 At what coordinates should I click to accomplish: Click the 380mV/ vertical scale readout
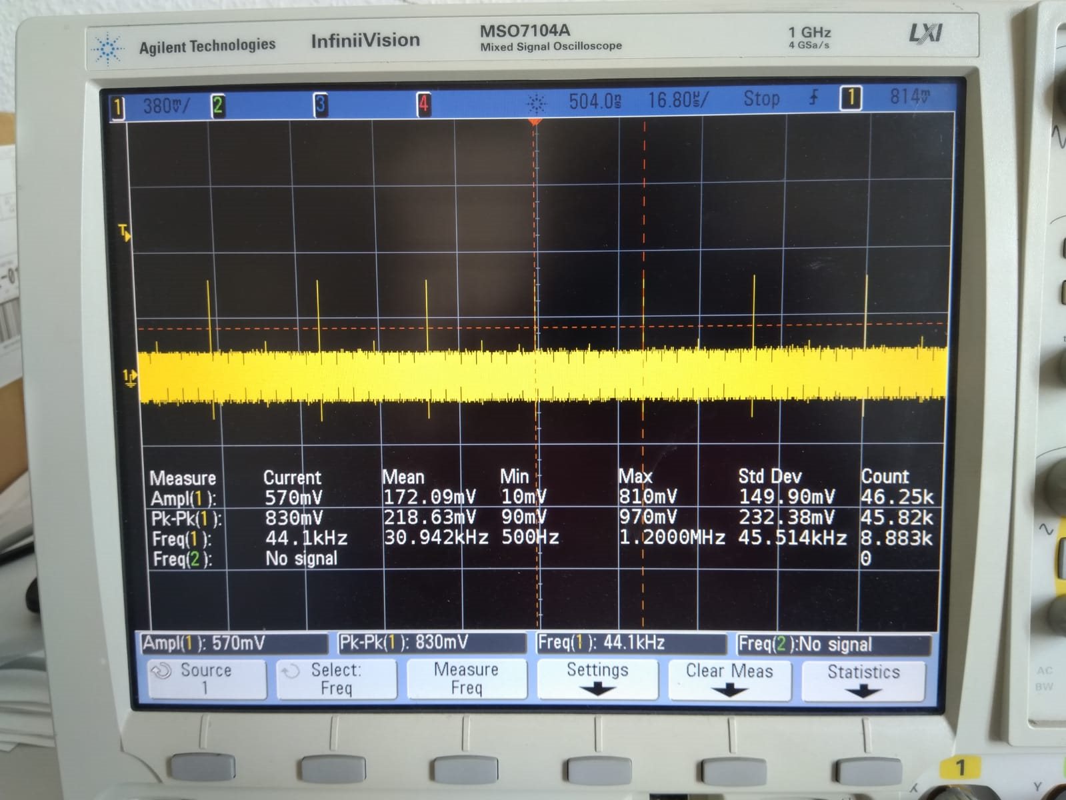pyautogui.click(x=166, y=106)
